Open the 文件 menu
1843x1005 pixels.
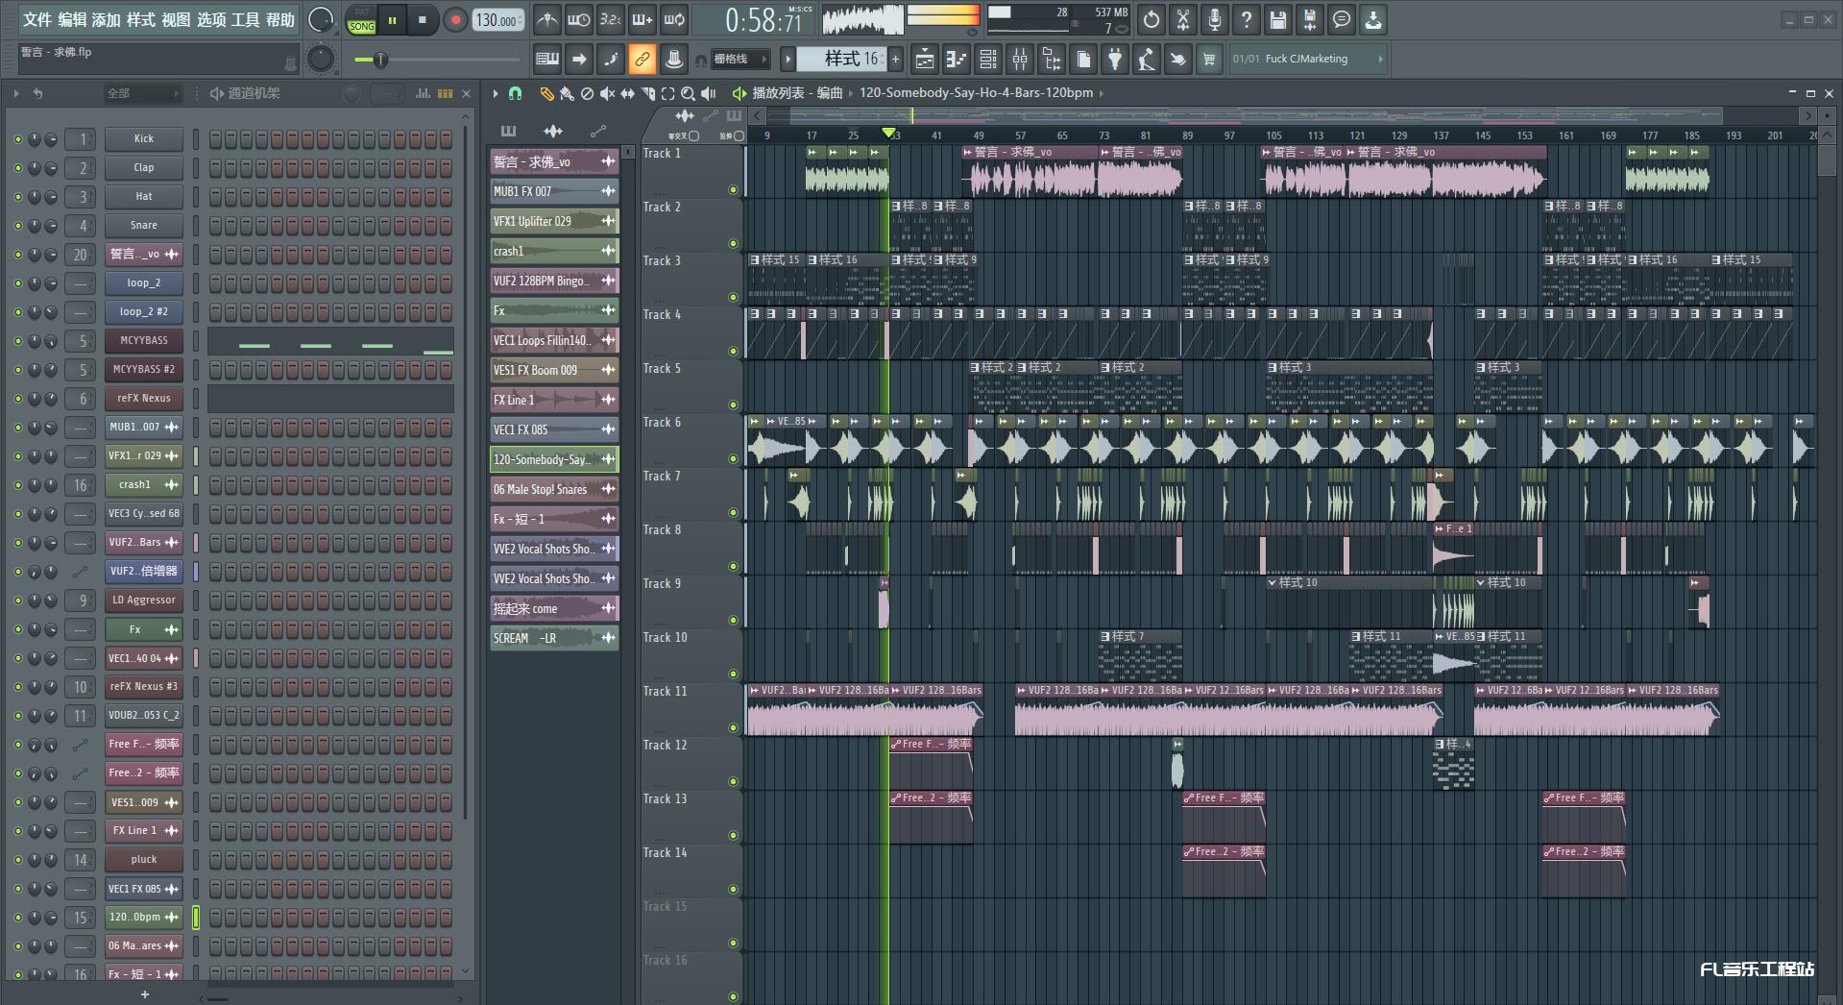pos(37,20)
